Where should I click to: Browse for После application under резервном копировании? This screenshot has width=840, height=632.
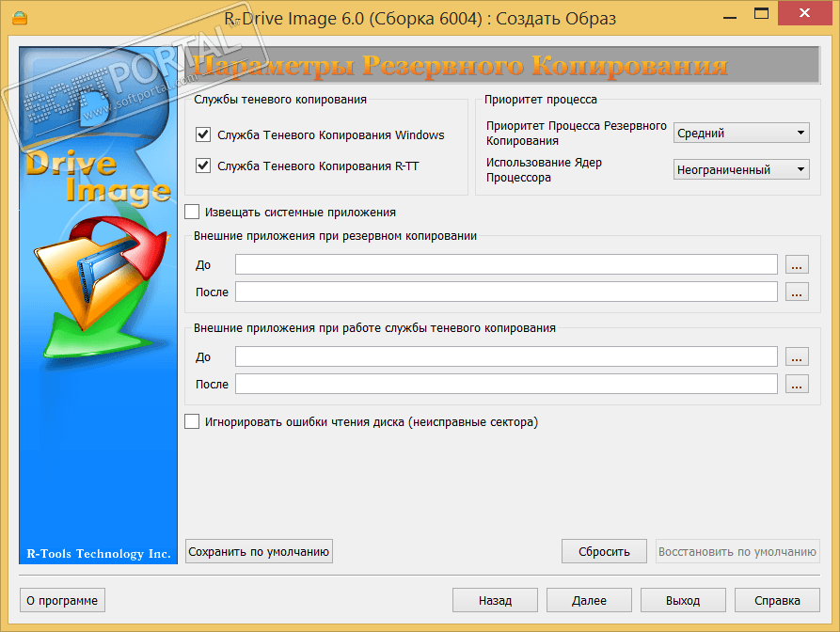click(797, 292)
